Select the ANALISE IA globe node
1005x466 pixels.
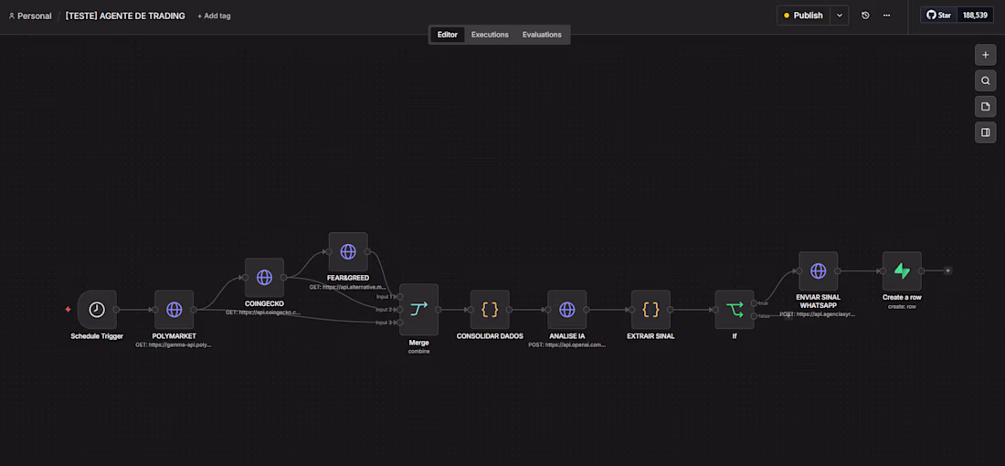pyautogui.click(x=566, y=309)
